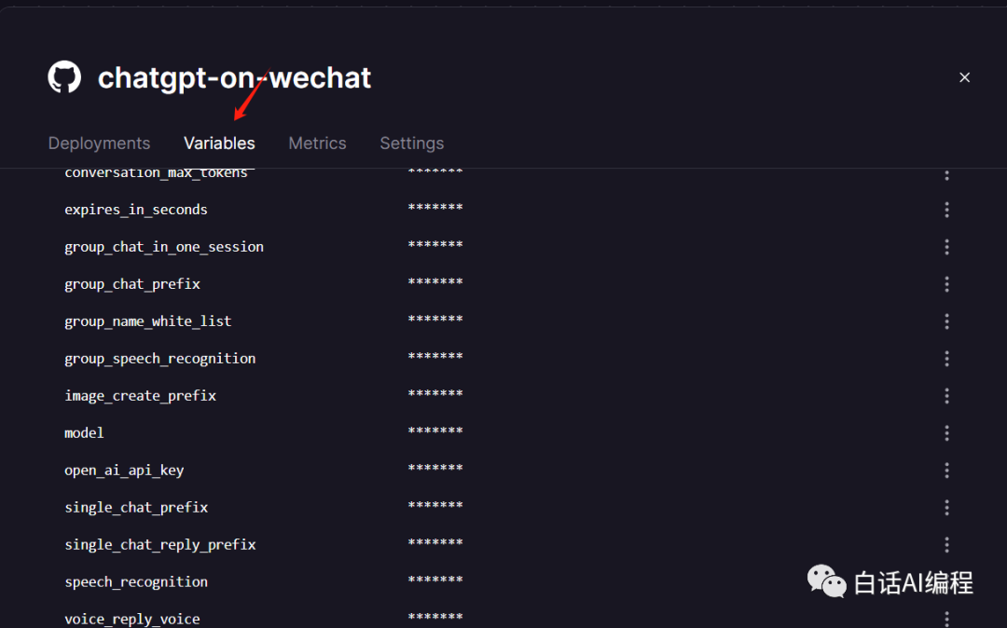The height and width of the screenshot is (628, 1007).
Task: Go to the Settings tab
Action: [x=412, y=143]
